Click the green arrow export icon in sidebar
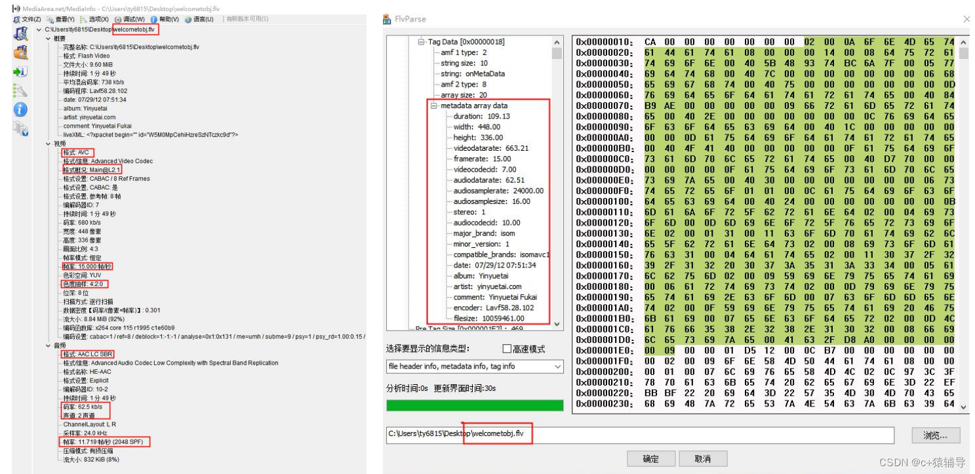Image resolution: width=975 pixels, height=474 pixels. tap(20, 71)
